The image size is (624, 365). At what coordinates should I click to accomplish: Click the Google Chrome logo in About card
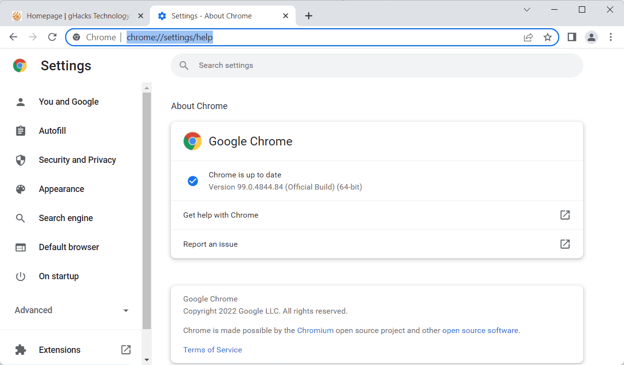[193, 141]
